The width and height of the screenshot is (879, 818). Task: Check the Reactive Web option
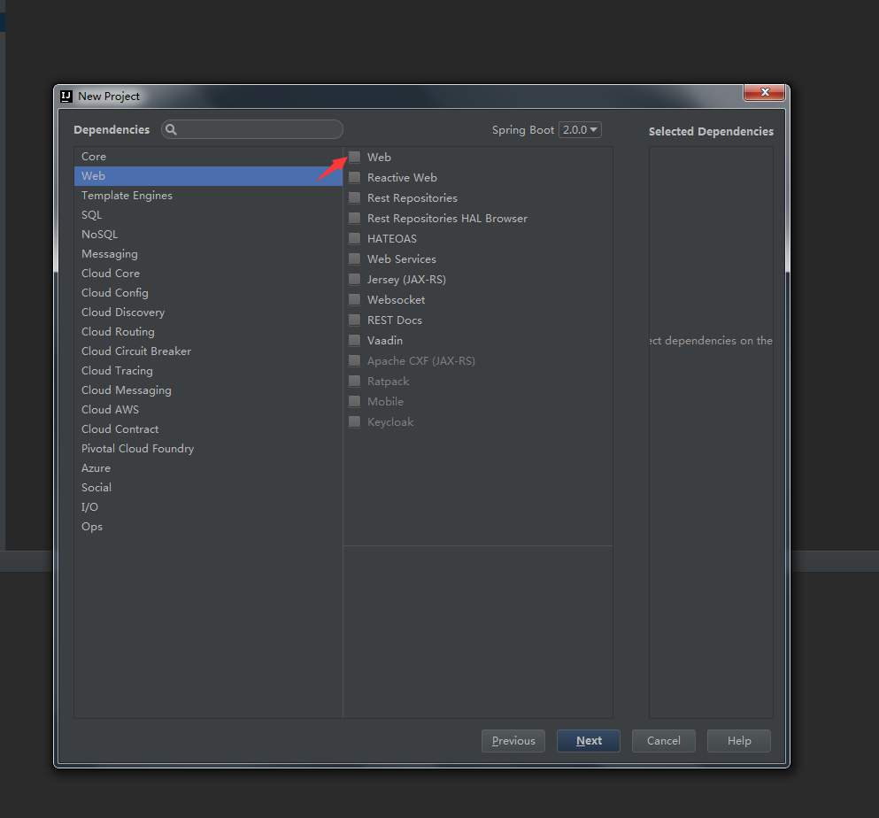(x=354, y=177)
